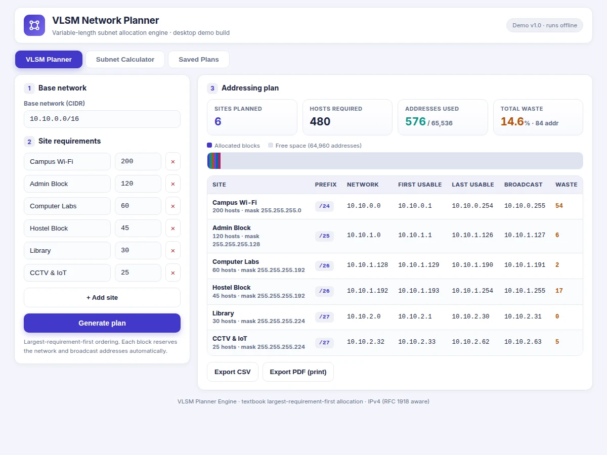Click the Computer Labs row in the table
The image size is (607, 455).
pos(395,266)
